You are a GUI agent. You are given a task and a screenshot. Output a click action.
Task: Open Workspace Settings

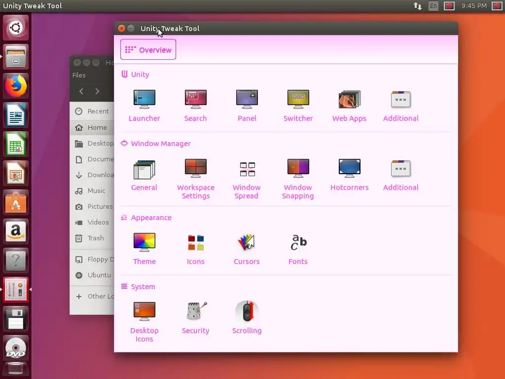pyautogui.click(x=195, y=179)
